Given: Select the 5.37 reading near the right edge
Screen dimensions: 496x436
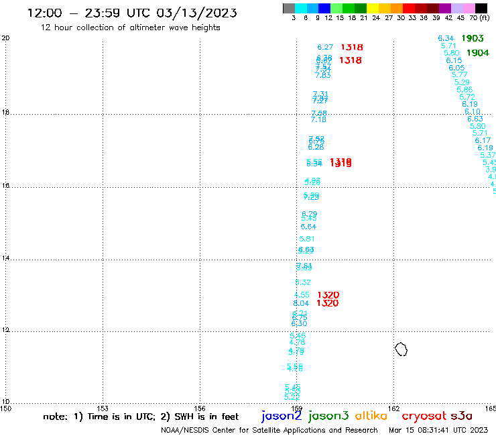Looking at the screenshot, I should point(488,155).
